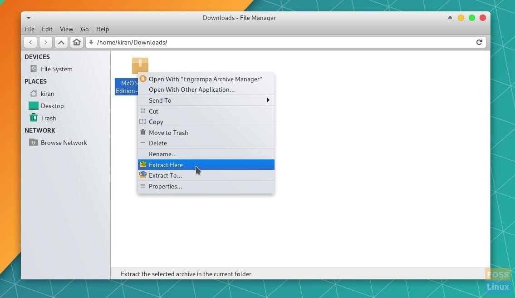Click the Properties list icon
Image resolution: width=515 pixels, height=298 pixels.
click(143, 186)
